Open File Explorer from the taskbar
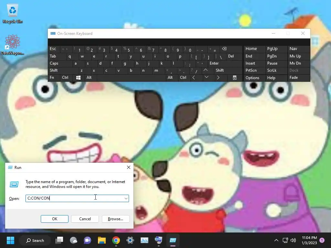This screenshot has height=248, width=331. 102,240
